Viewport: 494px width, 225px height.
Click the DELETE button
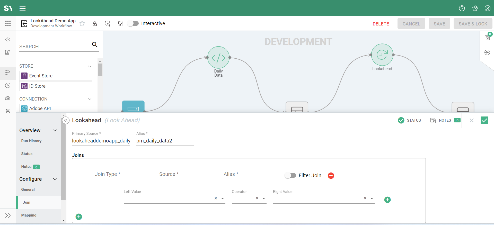pyautogui.click(x=381, y=24)
